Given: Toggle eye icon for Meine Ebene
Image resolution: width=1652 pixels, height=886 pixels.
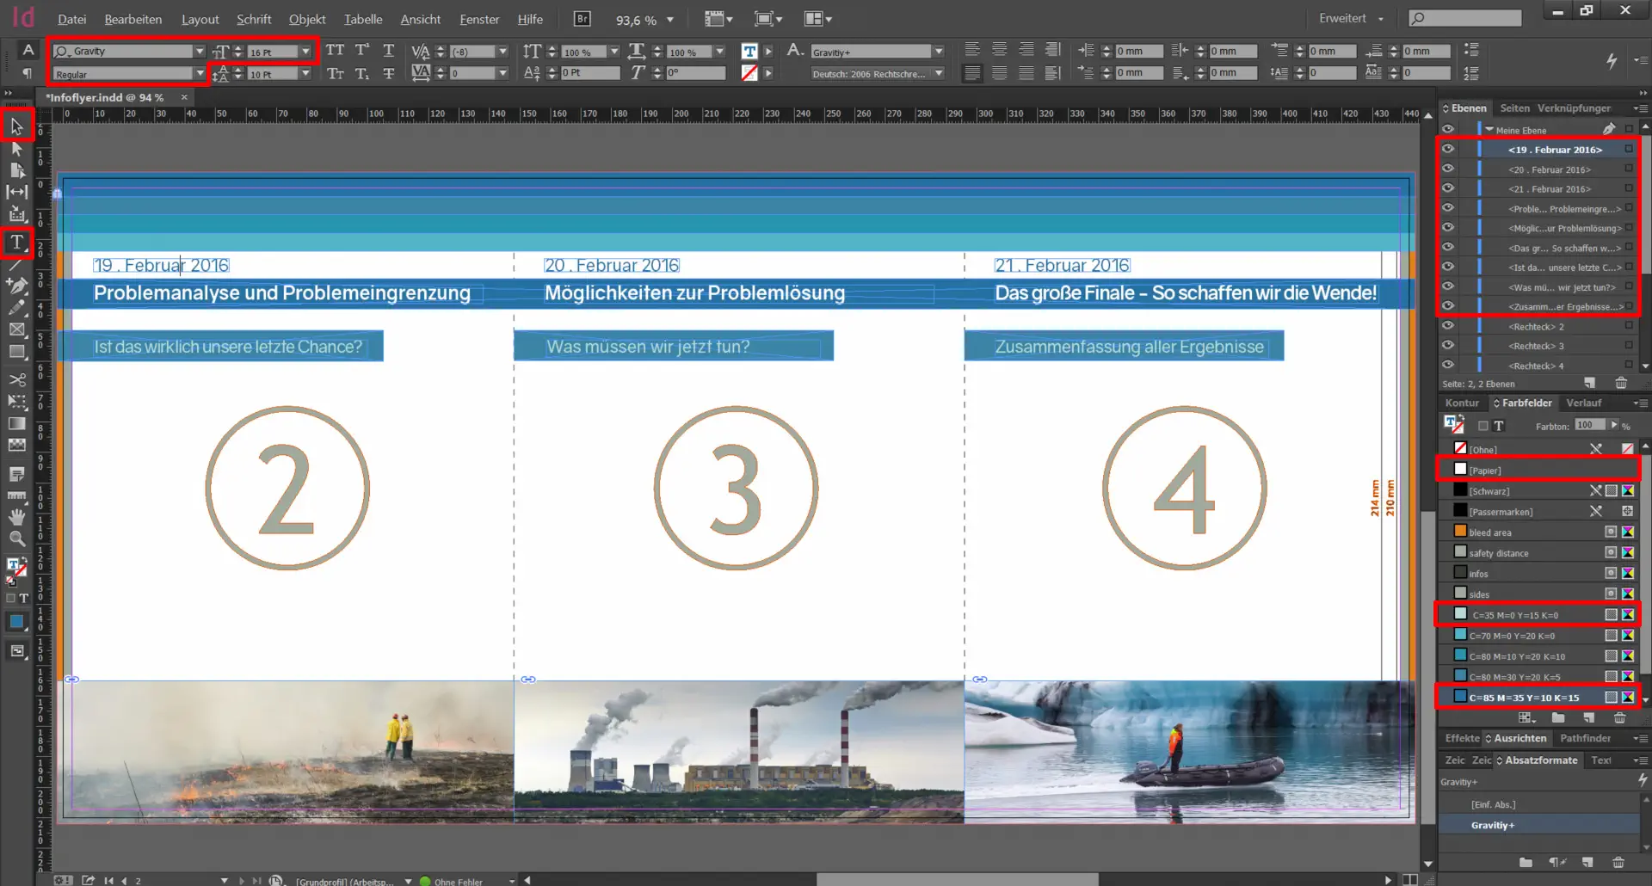Looking at the screenshot, I should pos(1448,130).
